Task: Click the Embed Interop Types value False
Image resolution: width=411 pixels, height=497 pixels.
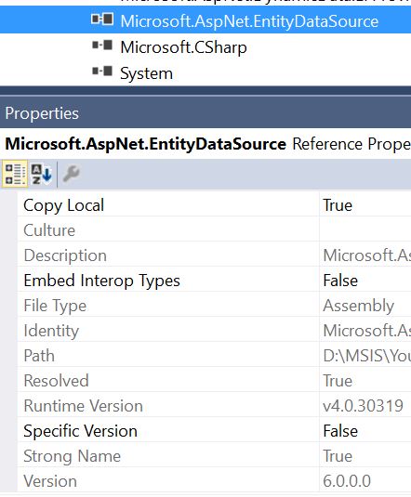Action: (x=340, y=281)
